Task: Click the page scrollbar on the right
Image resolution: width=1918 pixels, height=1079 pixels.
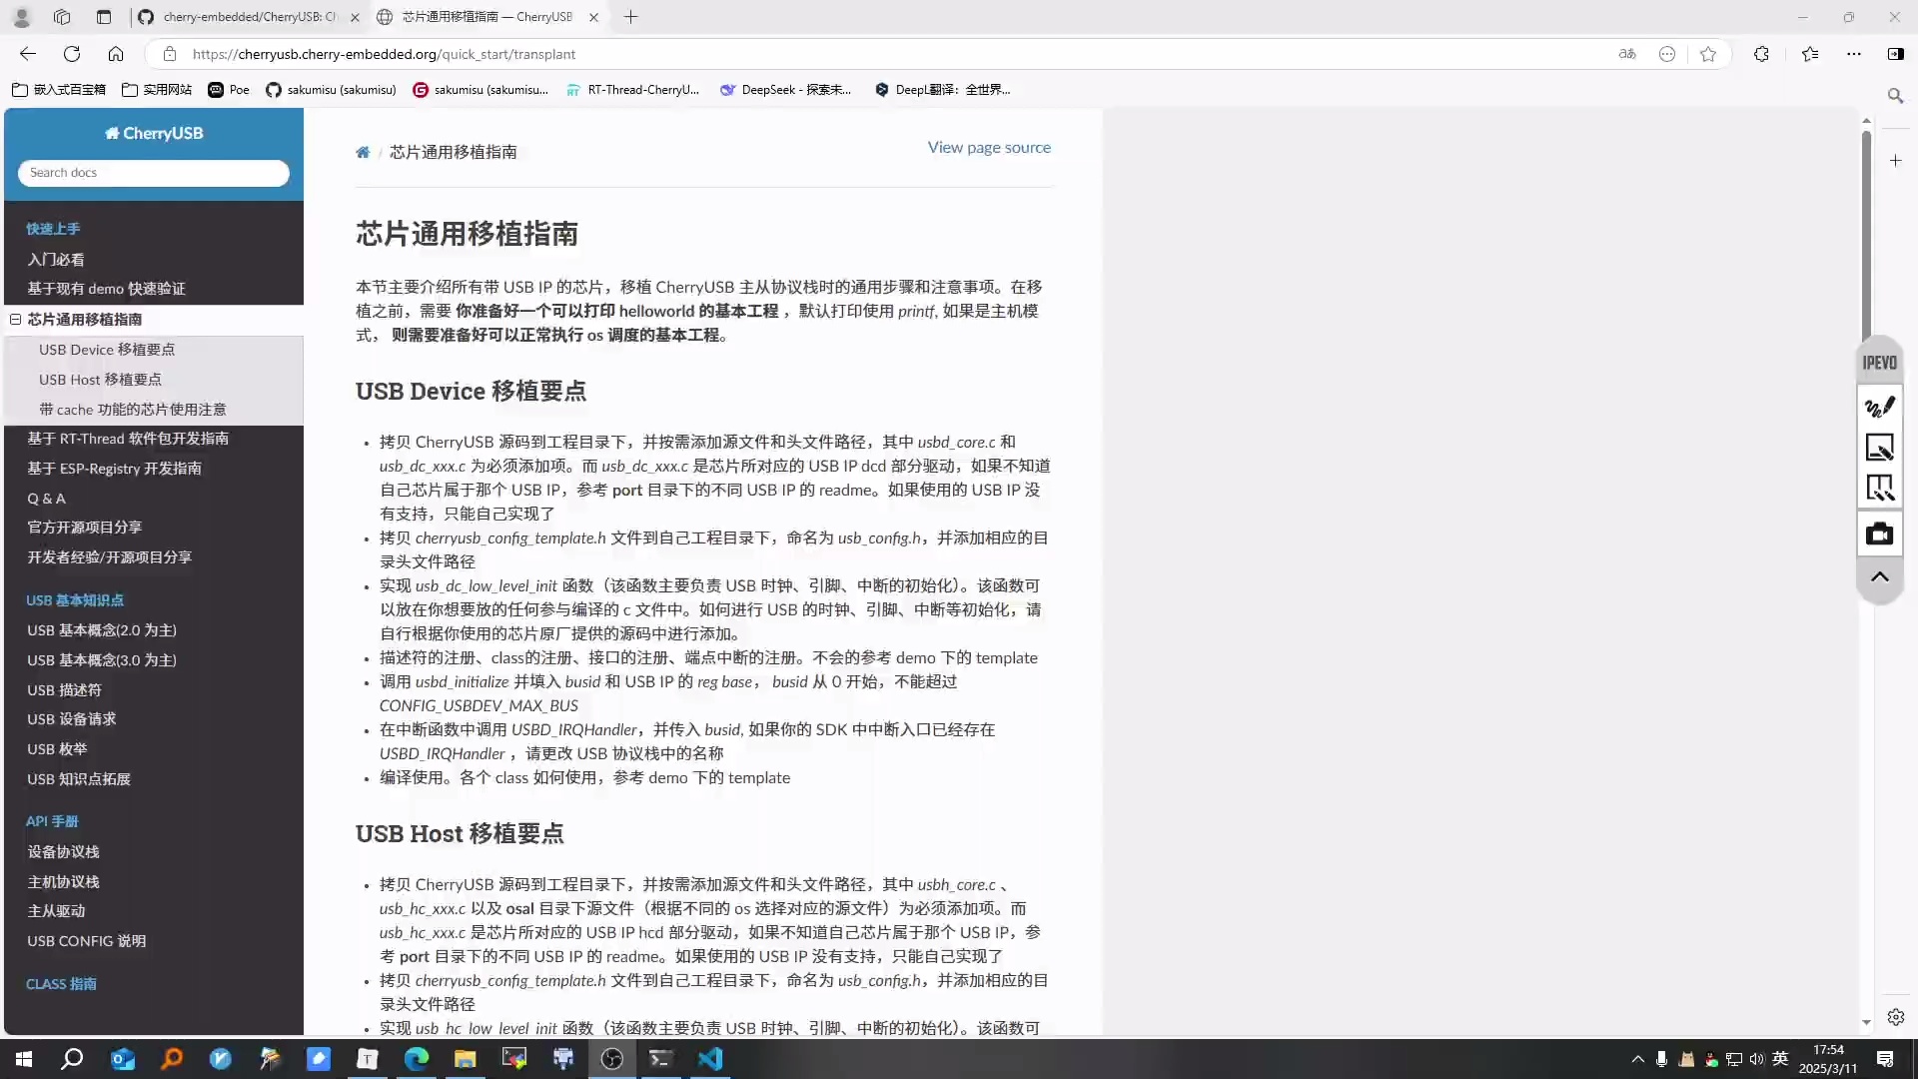Action: pos(1866,230)
